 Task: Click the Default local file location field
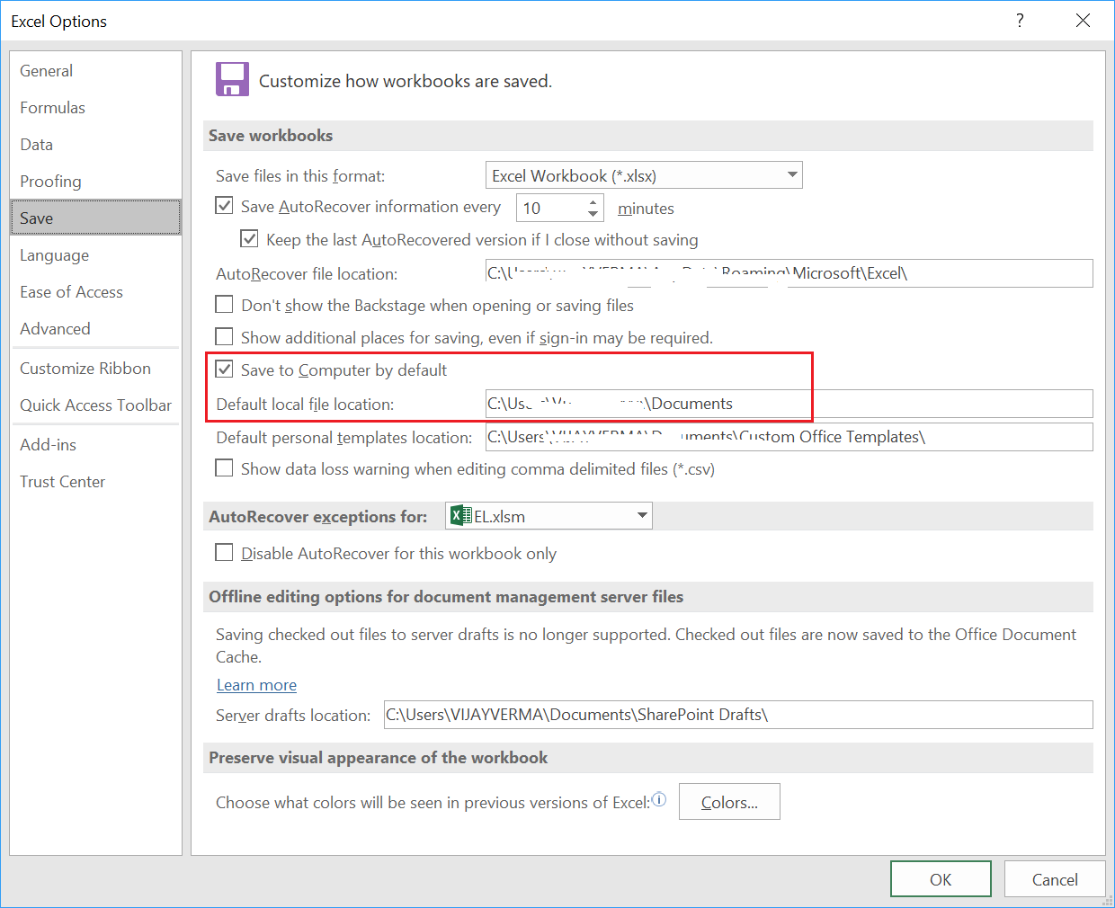pyautogui.click(x=789, y=404)
